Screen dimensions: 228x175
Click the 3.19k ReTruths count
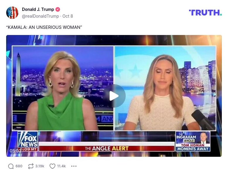tap(40, 166)
